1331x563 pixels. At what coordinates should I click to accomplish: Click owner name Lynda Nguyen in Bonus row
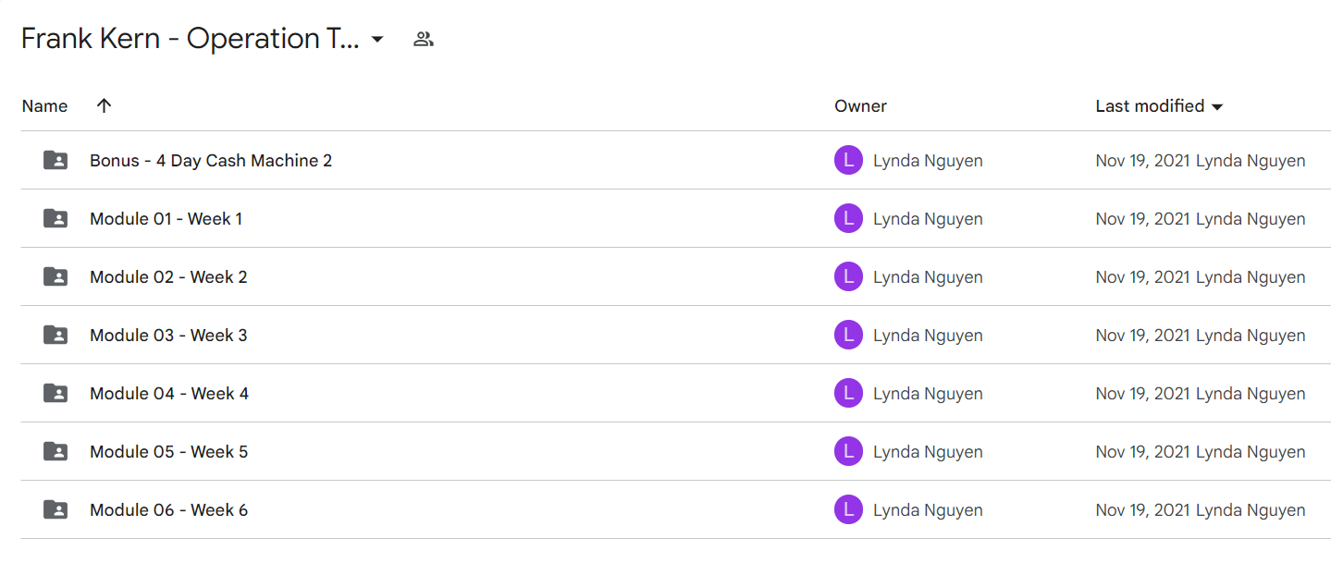tap(928, 161)
